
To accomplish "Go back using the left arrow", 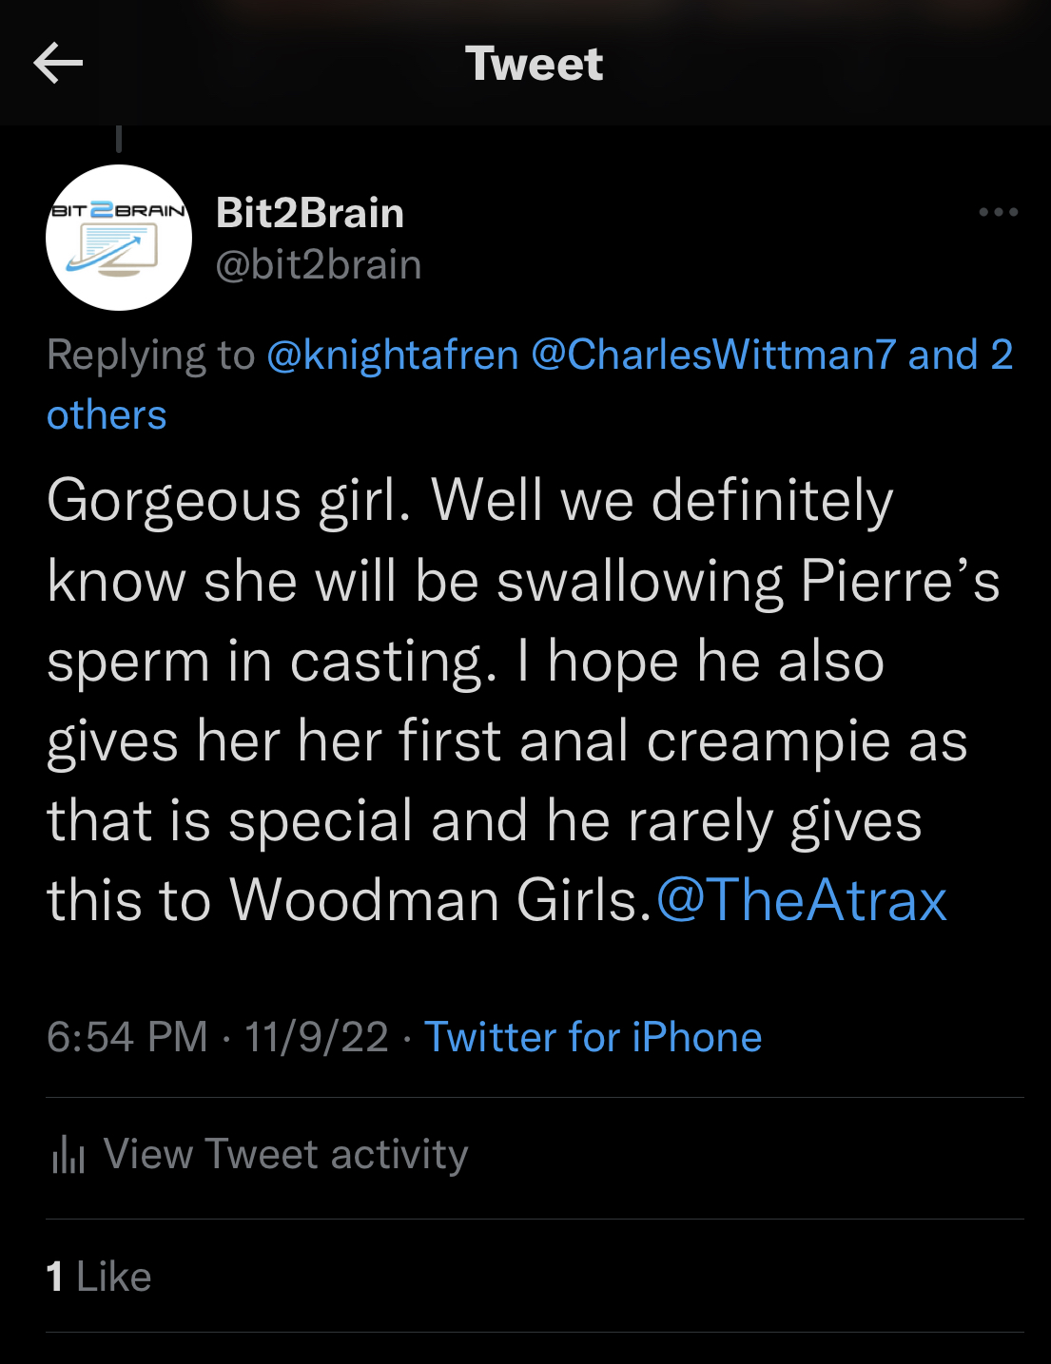I will (58, 64).
